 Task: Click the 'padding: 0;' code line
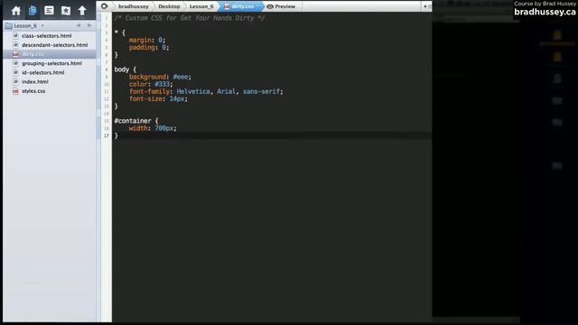pos(149,47)
